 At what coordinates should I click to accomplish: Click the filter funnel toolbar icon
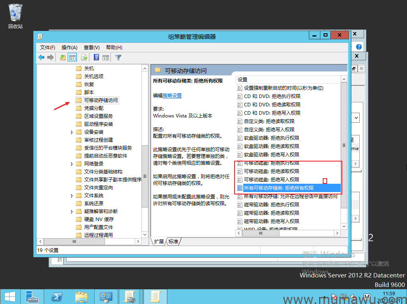(x=118, y=58)
